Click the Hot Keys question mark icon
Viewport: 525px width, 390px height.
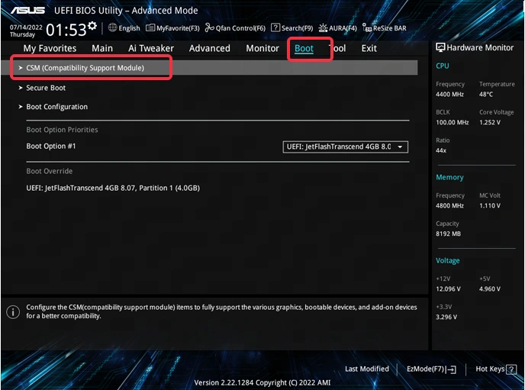(x=511, y=369)
